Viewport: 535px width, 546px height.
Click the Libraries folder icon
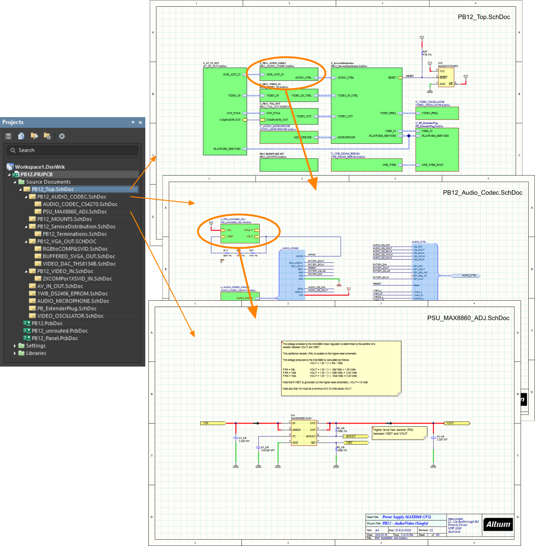(x=21, y=353)
